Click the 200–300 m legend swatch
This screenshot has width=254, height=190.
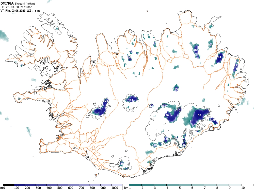[x=30, y=185]
